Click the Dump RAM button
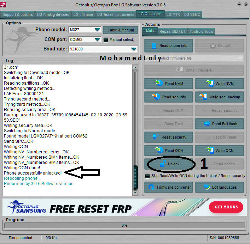Image resolution: width=250 pixels, height=244 pixels. point(169,124)
